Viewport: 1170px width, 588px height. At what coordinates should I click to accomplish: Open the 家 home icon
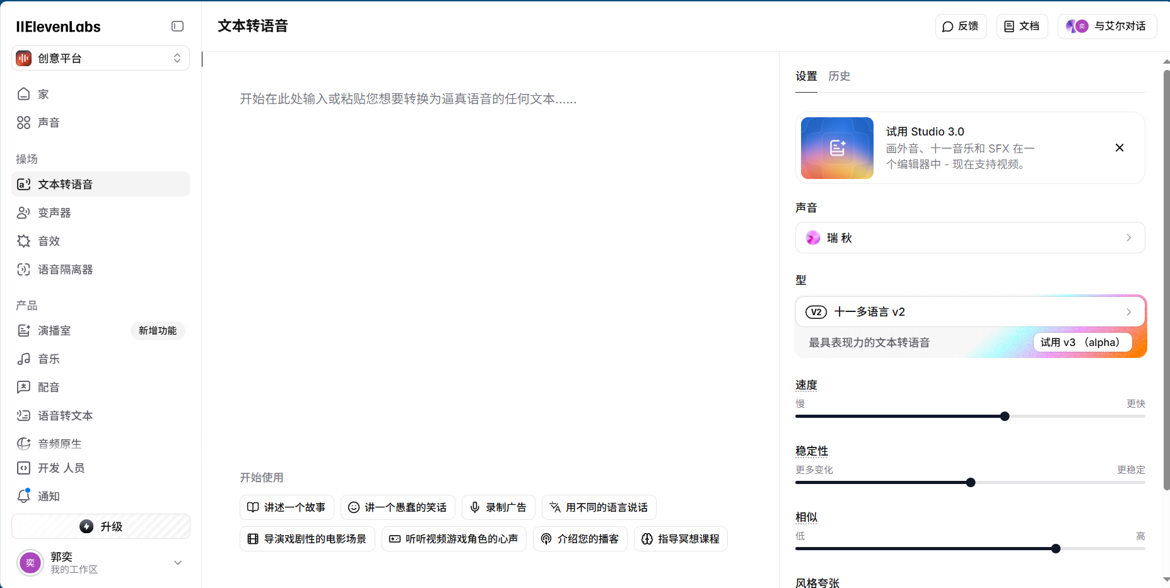(x=23, y=94)
